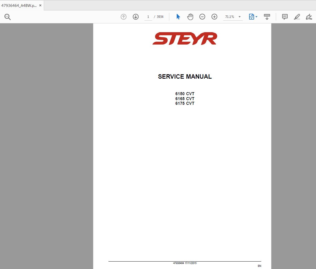The height and width of the screenshot is (269, 316).
Task: Zoom out one step
Action: 202,17
